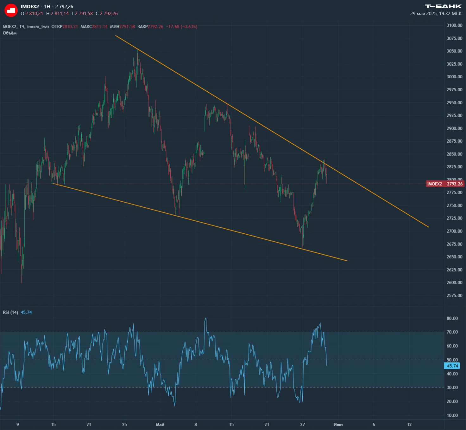Viewport: 466px width, 430px height.
Task: Click the МИН 2791.58 legend value
Action: 123,27
